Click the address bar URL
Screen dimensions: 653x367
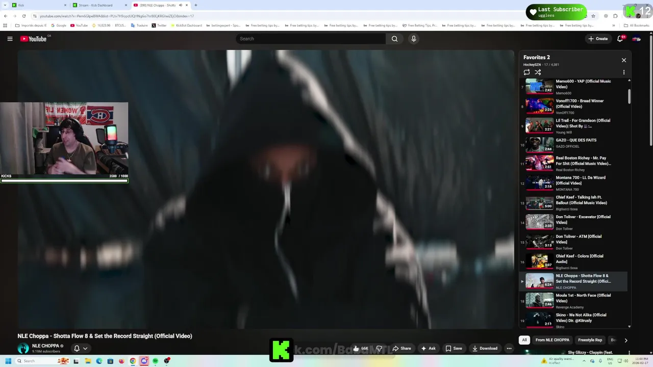click(x=117, y=16)
